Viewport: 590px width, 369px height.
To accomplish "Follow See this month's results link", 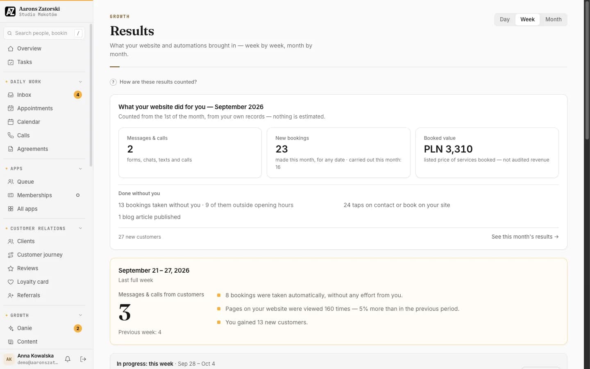I will coord(525,237).
